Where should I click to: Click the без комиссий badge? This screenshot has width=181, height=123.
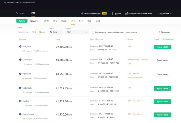(168, 39)
